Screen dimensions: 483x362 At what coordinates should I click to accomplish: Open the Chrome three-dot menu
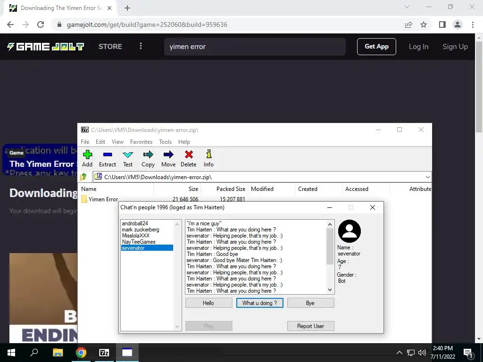473,25
